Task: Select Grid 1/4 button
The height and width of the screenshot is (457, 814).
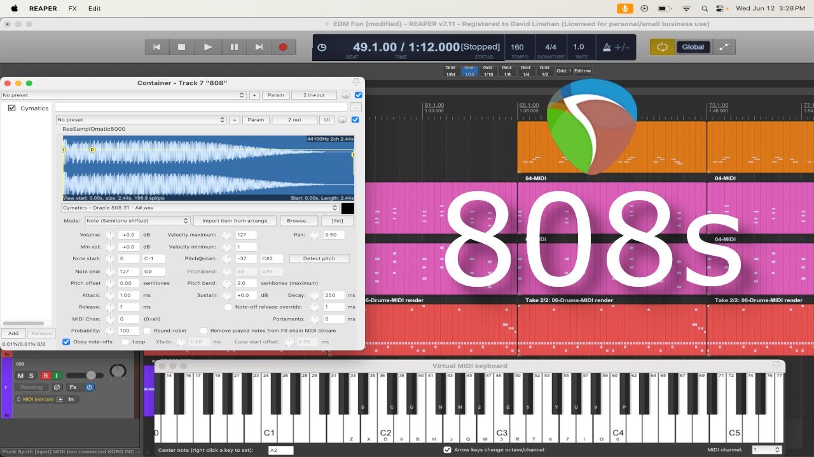Action: click(526, 70)
